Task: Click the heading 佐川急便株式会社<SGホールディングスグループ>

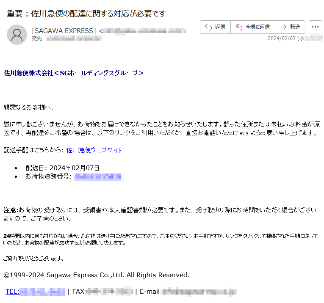Action: tap(74, 73)
